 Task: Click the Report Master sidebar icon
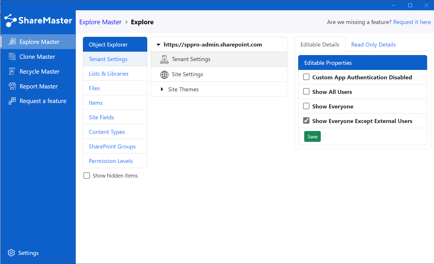click(12, 86)
